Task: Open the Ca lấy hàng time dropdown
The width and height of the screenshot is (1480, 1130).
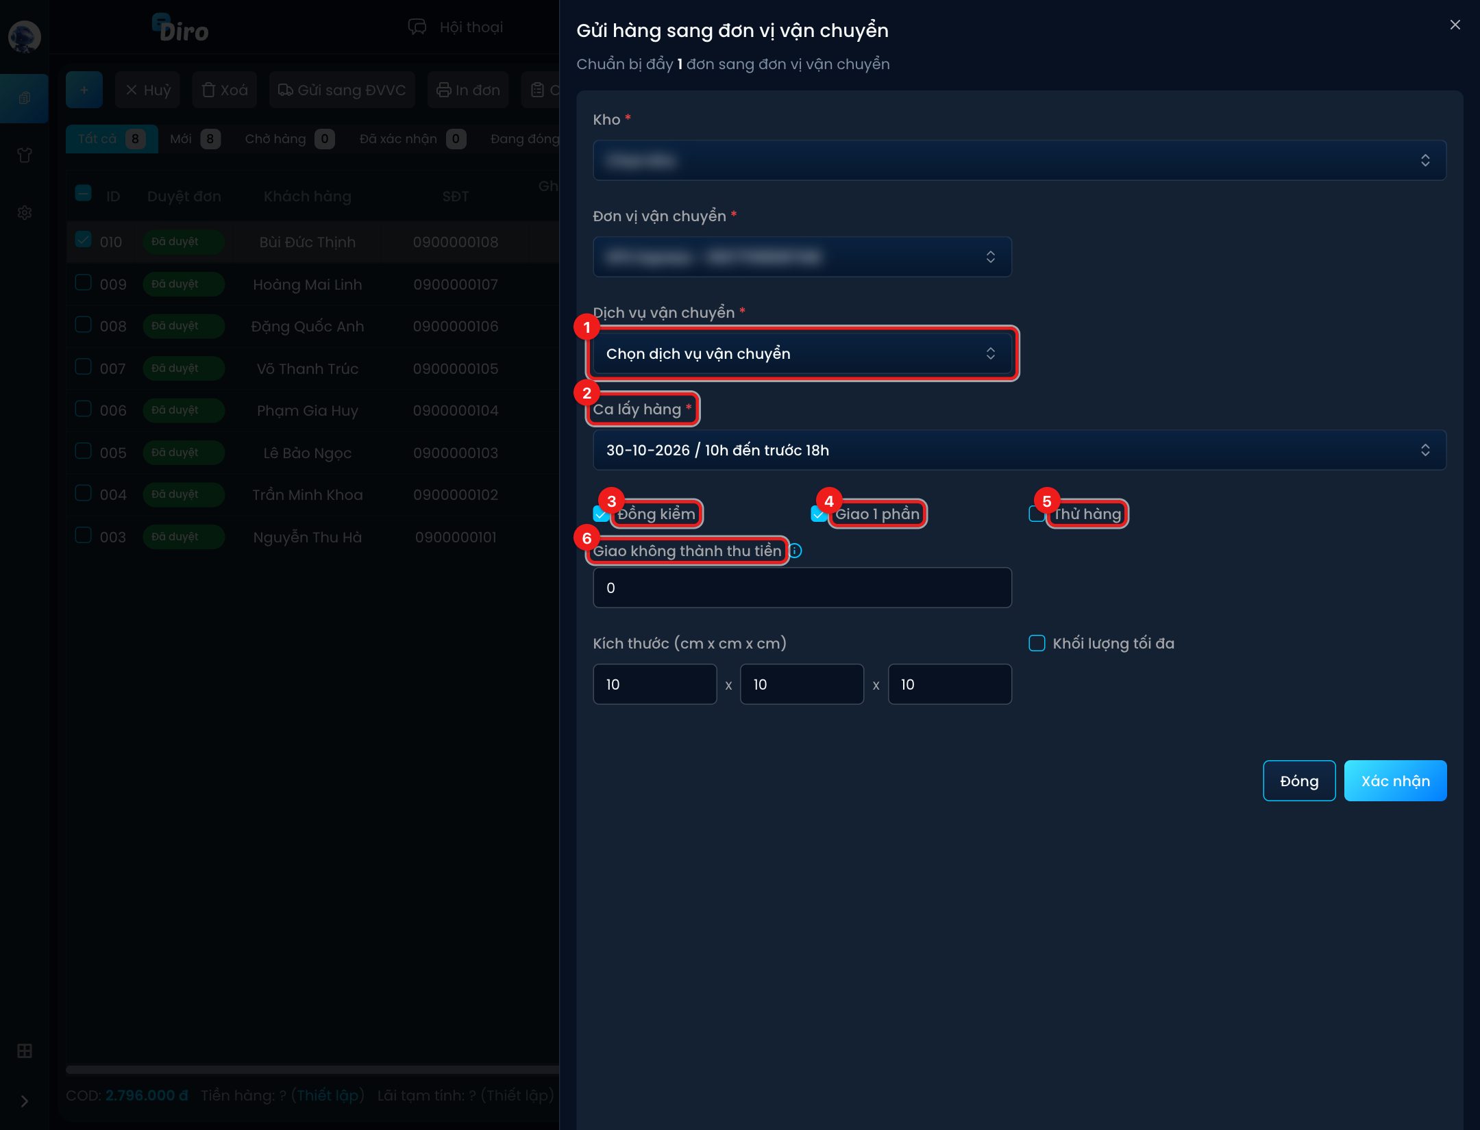Action: click(1019, 450)
